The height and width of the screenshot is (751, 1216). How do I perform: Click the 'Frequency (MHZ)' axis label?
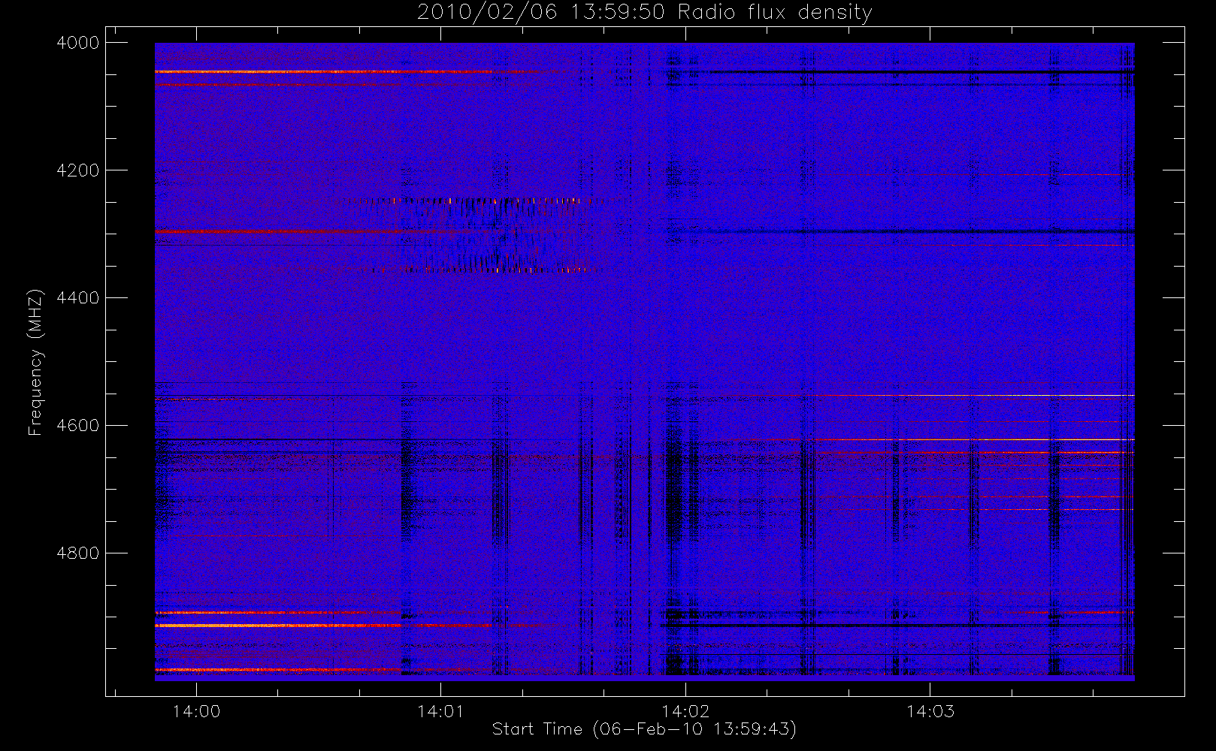(35, 362)
